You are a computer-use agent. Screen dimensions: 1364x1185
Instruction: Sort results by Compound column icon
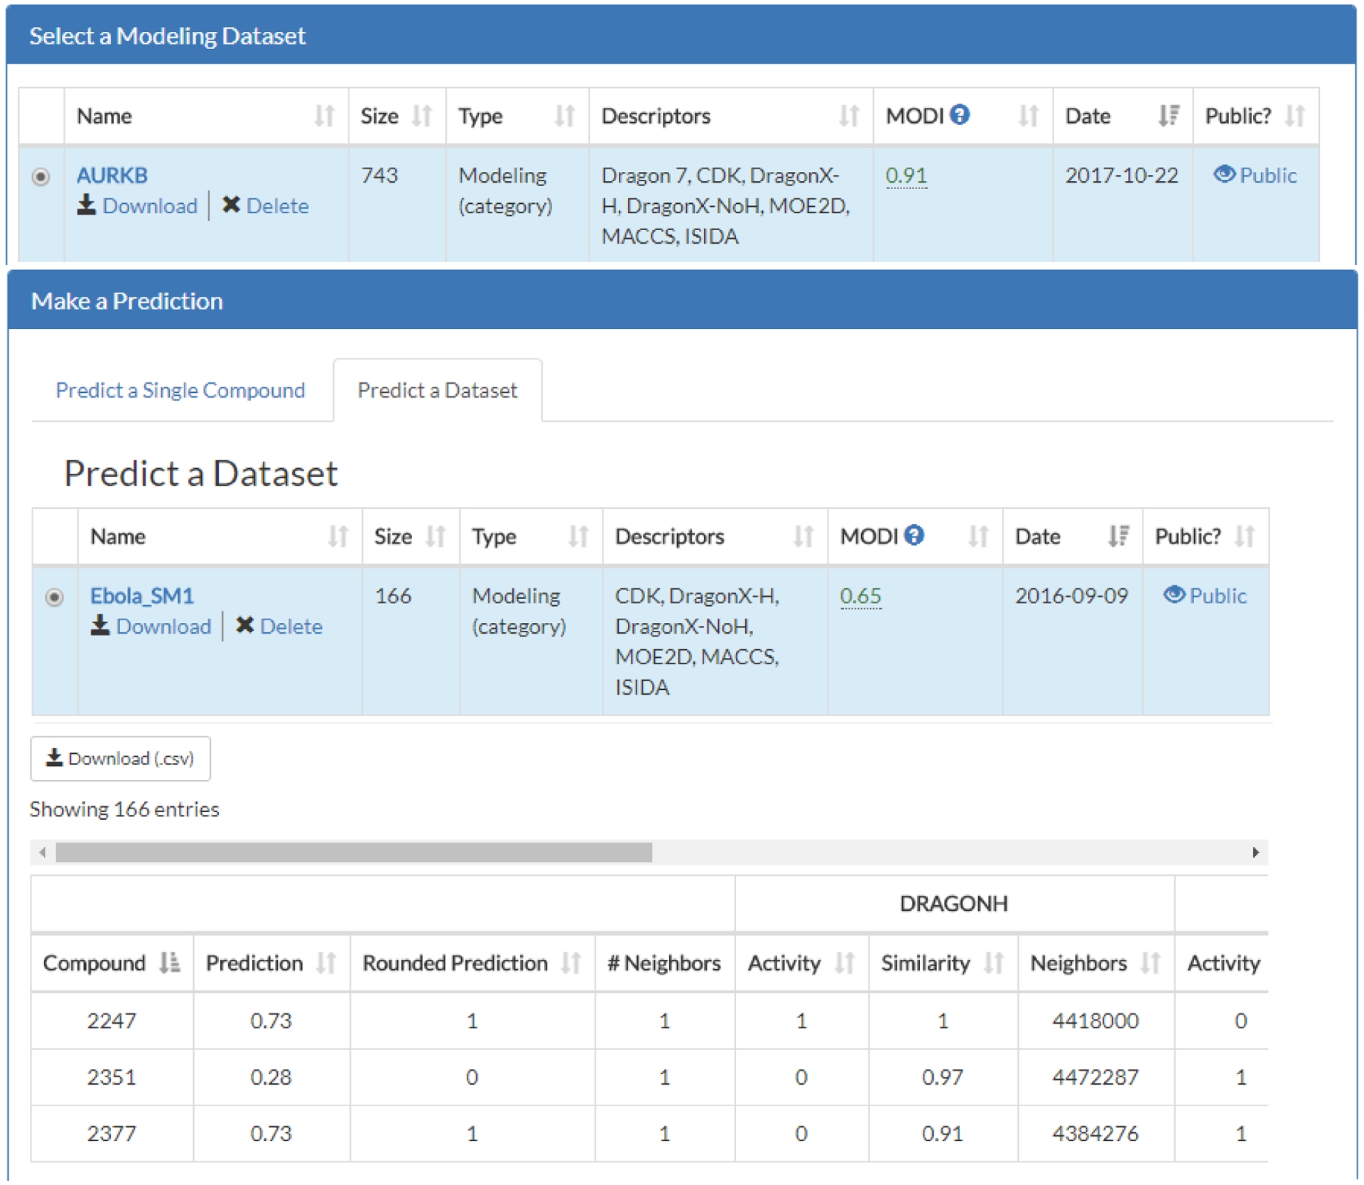click(170, 963)
